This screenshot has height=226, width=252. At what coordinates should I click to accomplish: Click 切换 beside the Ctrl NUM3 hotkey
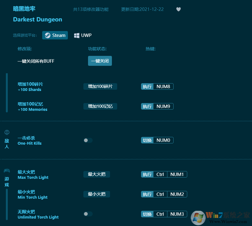[x=147, y=214]
